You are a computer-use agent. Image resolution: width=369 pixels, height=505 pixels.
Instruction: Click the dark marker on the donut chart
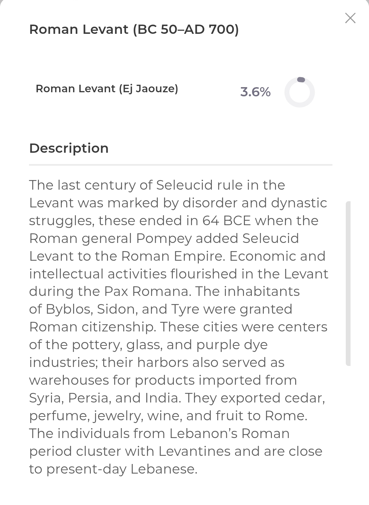[301, 80]
